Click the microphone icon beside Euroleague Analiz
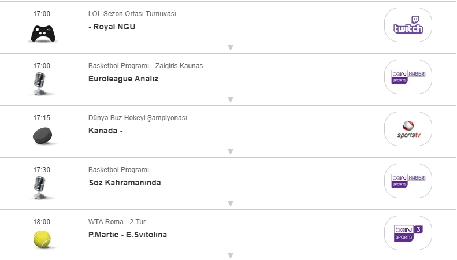The width and height of the screenshot is (457, 260). pyautogui.click(x=39, y=84)
